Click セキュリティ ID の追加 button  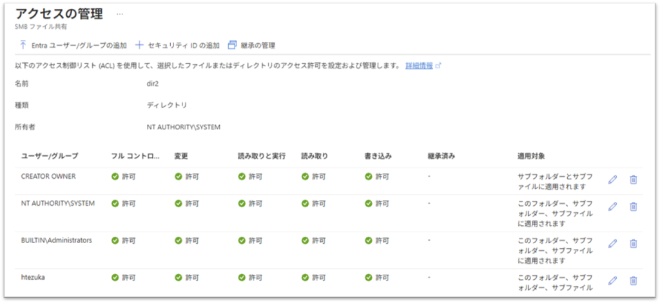click(177, 46)
